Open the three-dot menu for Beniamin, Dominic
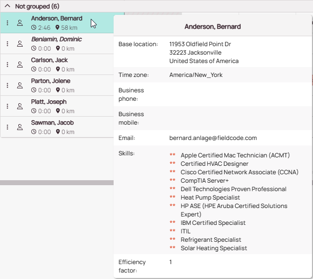Viewport: 313px width, 279px height. pyautogui.click(x=7, y=44)
